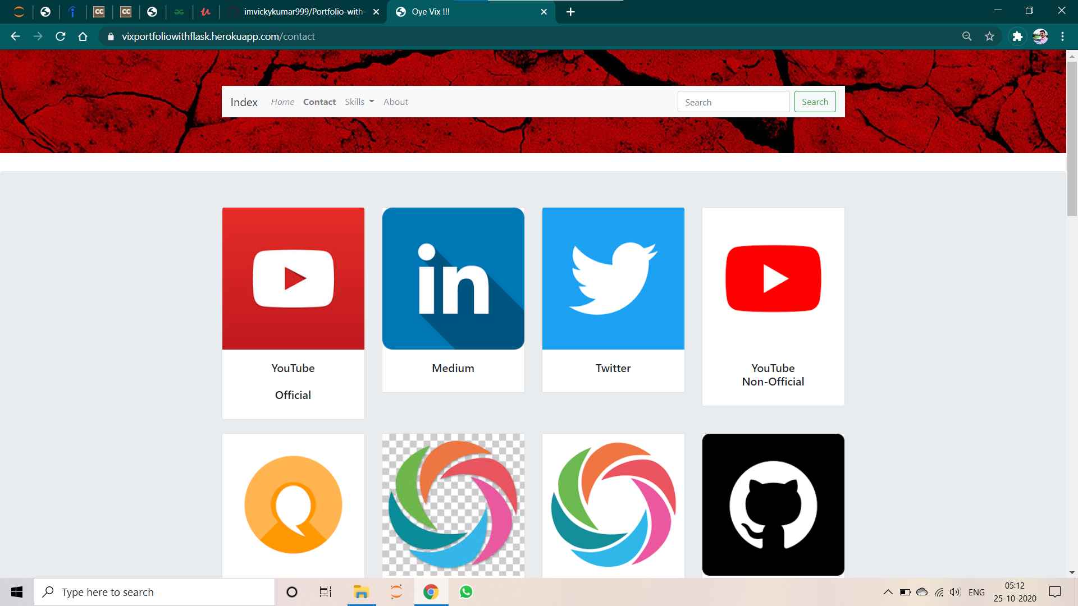Open the YouTube Non-Official logo
This screenshot has width=1078, height=606.
[773, 279]
